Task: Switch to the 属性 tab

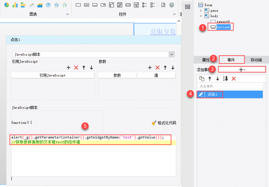Action: 206,60
